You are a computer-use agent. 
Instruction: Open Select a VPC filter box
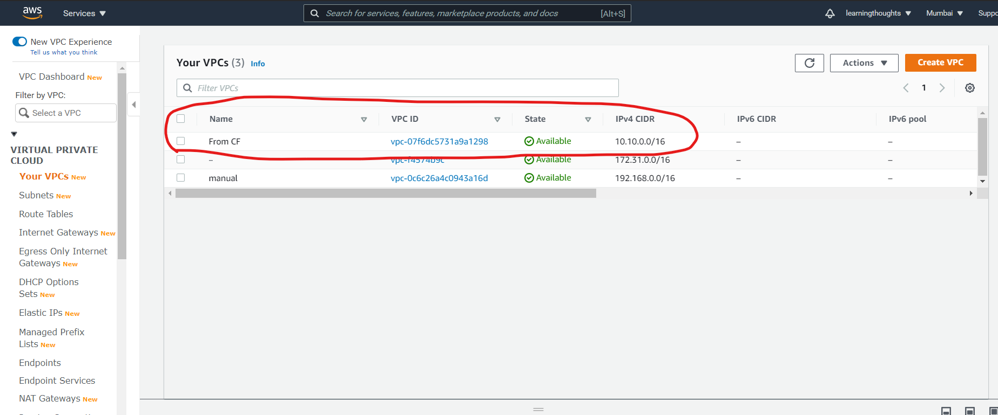click(x=66, y=113)
